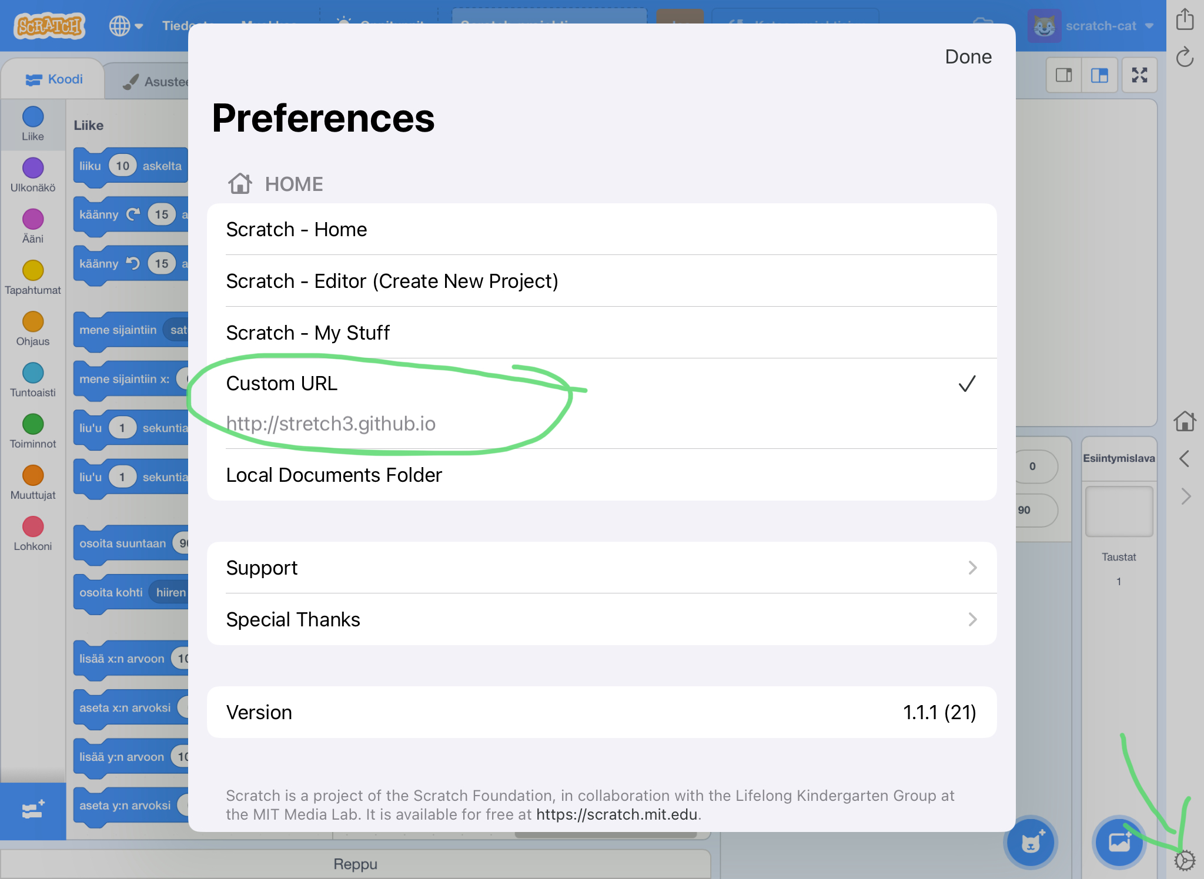Switch to the Koodi tab

[54, 79]
